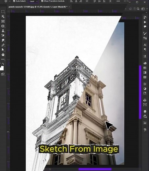Open the Paths panel icon
Image resolution: width=149 pixels, height=171 pixels.
145,105
